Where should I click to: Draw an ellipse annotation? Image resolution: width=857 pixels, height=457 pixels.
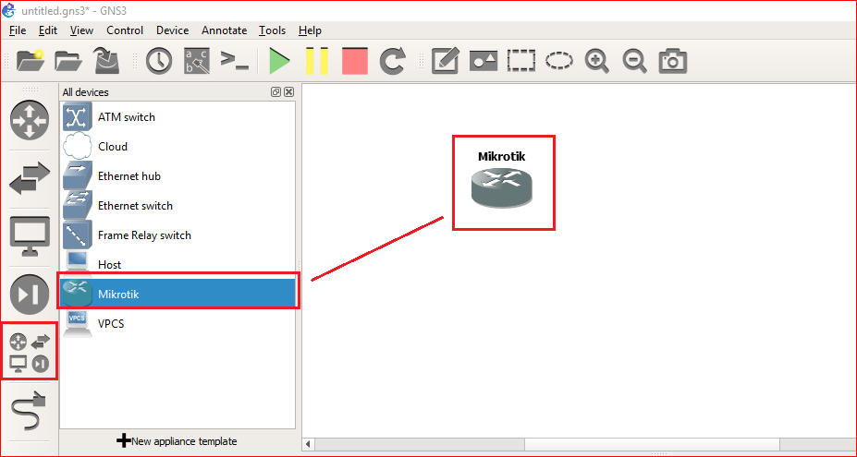(559, 61)
